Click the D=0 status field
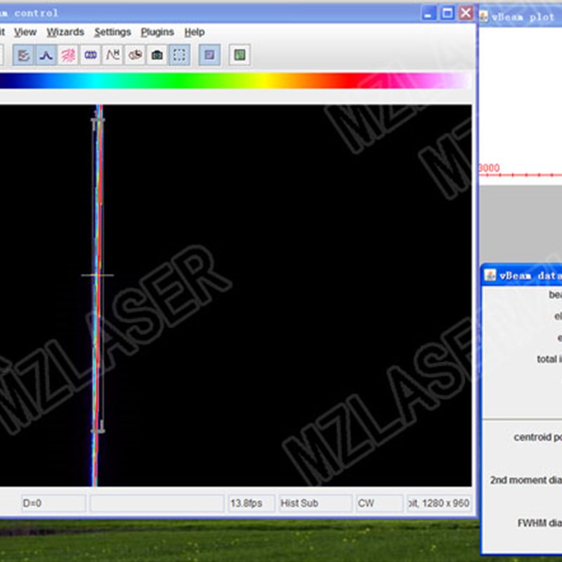This screenshot has width=562, height=562. 53,504
